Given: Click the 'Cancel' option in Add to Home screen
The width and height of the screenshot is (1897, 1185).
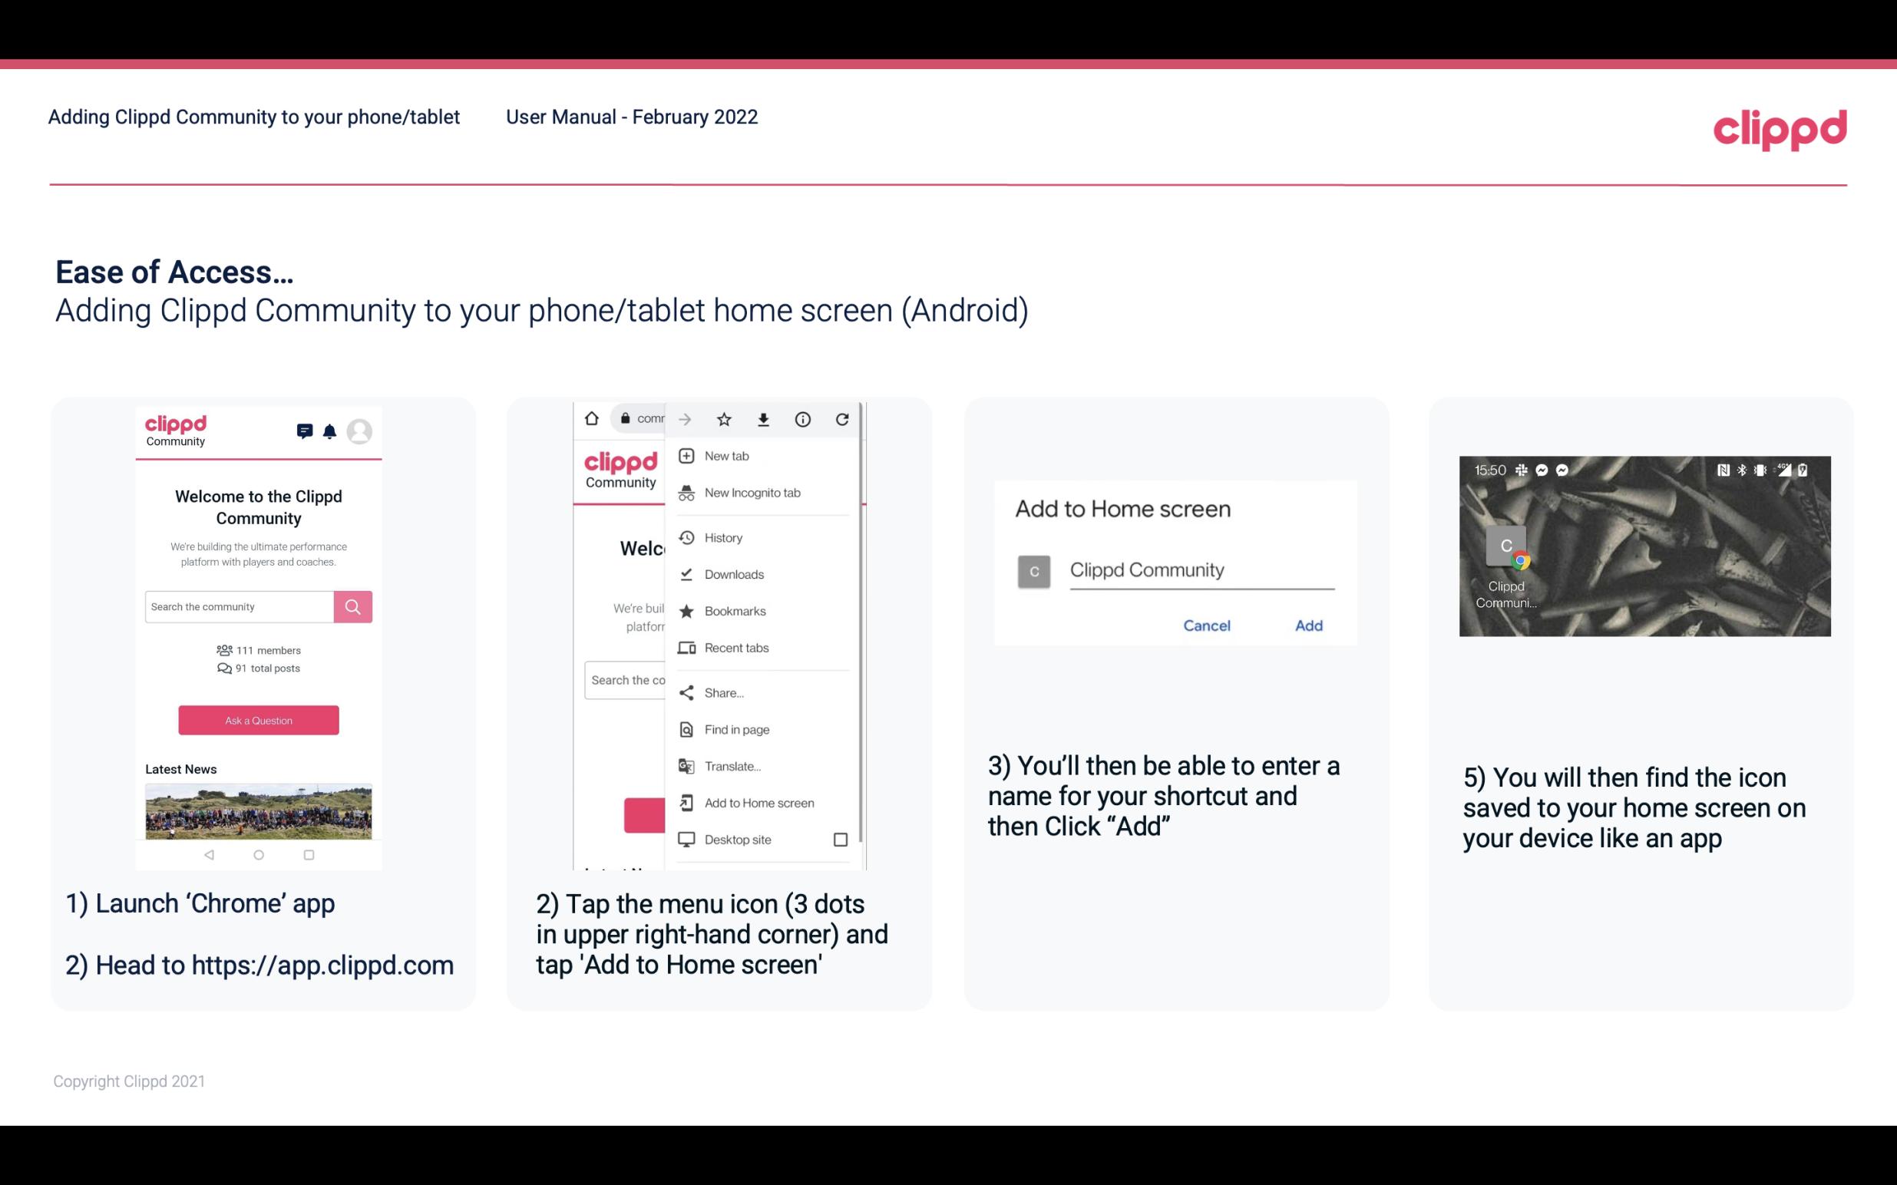Looking at the screenshot, I should click(x=1206, y=626).
